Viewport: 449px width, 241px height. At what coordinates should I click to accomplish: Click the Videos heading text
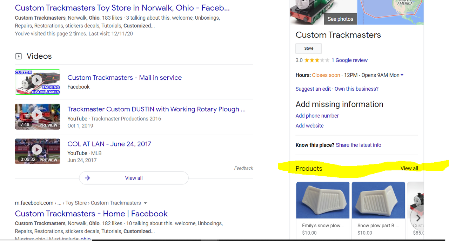tap(39, 56)
